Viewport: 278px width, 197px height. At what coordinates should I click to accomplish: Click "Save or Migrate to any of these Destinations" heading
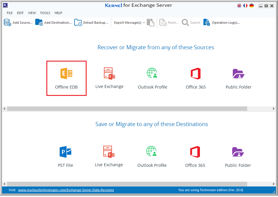pyautogui.click(x=151, y=124)
